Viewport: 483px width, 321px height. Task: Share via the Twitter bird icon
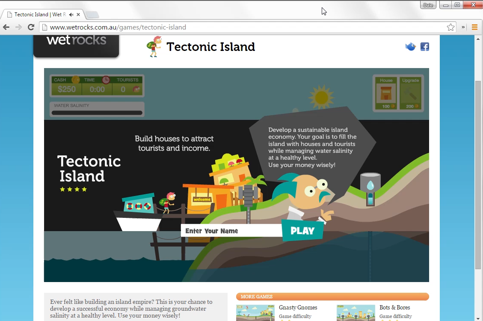(410, 47)
